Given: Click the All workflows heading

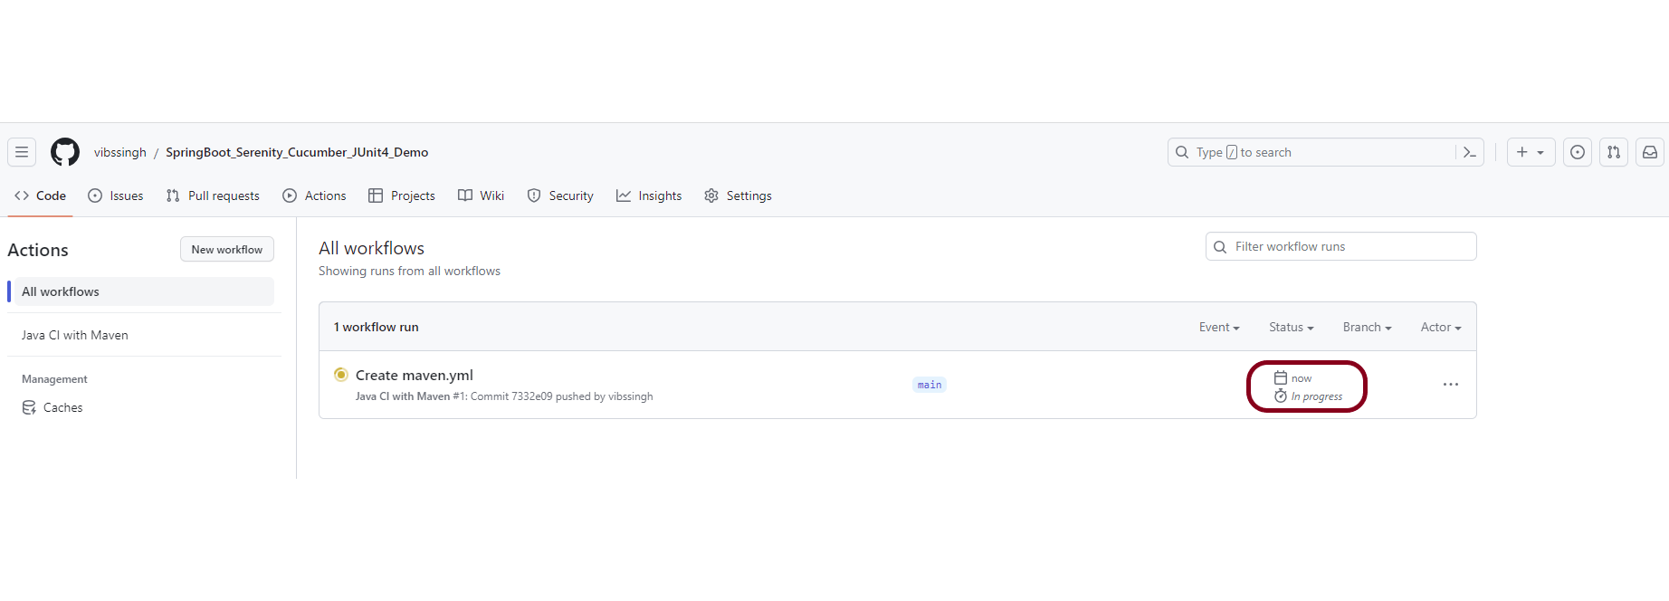Looking at the screenshot, I should pos(371,248).
